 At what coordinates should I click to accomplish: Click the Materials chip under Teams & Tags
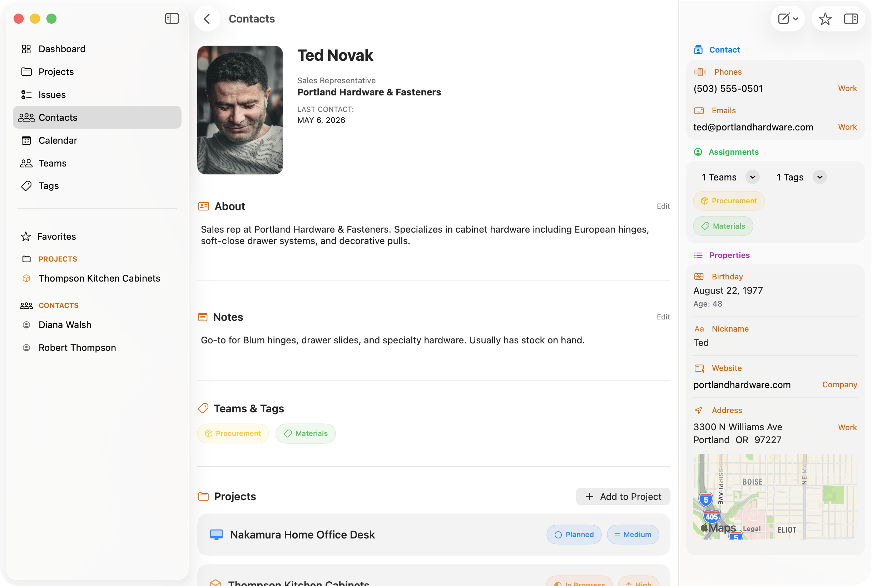[x=305, y=433]
